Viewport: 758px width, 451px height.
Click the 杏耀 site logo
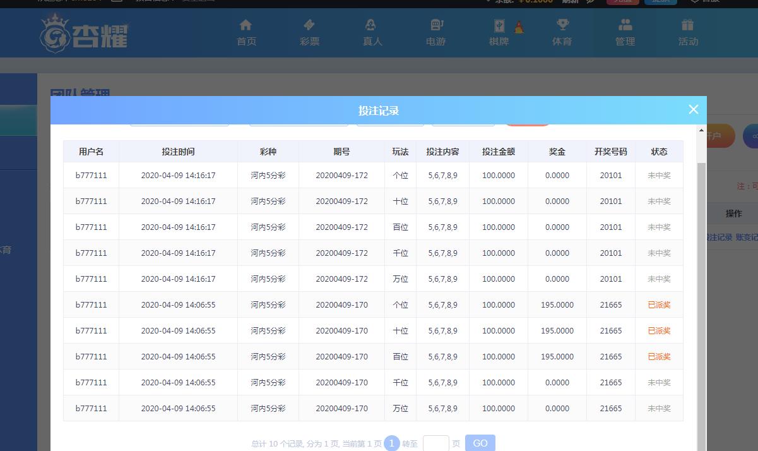pos(85,33)
